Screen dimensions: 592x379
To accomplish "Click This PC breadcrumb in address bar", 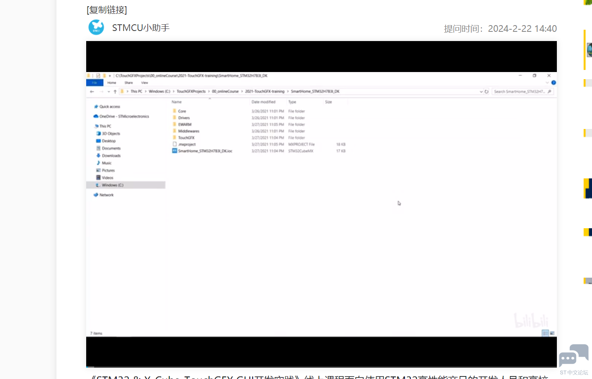I will pos(136,91).
